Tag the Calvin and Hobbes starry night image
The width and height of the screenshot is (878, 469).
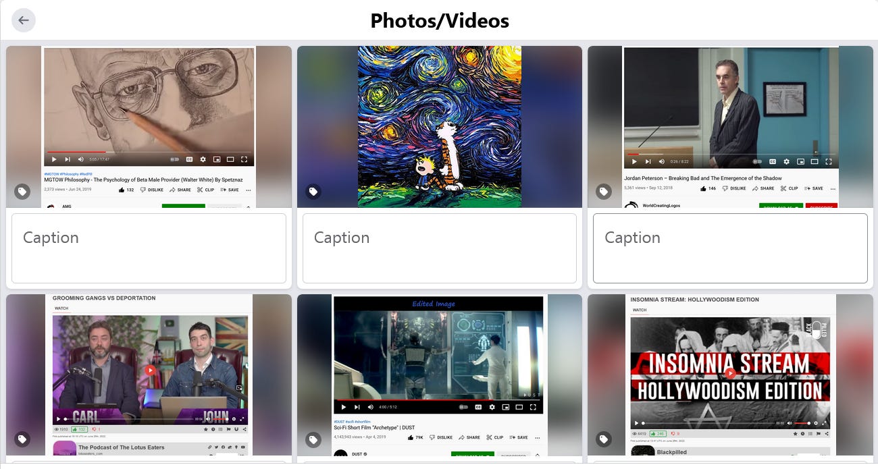click(313, 192)
